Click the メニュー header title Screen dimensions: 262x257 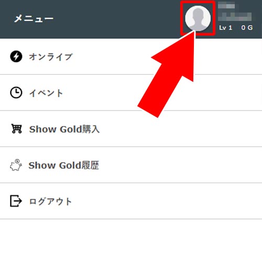(x=34, y=18)
